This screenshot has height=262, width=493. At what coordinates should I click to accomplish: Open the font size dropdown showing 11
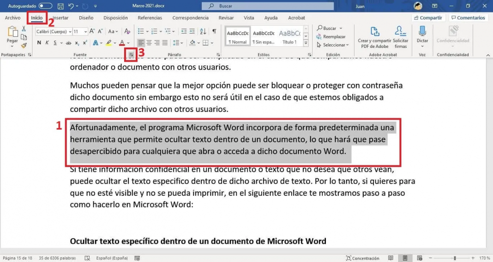pyautogui.click(x=80, y=32)
